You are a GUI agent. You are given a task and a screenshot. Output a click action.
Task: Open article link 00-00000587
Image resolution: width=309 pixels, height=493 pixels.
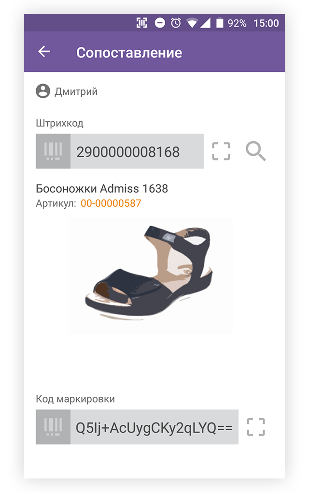(x=111, y=203)
